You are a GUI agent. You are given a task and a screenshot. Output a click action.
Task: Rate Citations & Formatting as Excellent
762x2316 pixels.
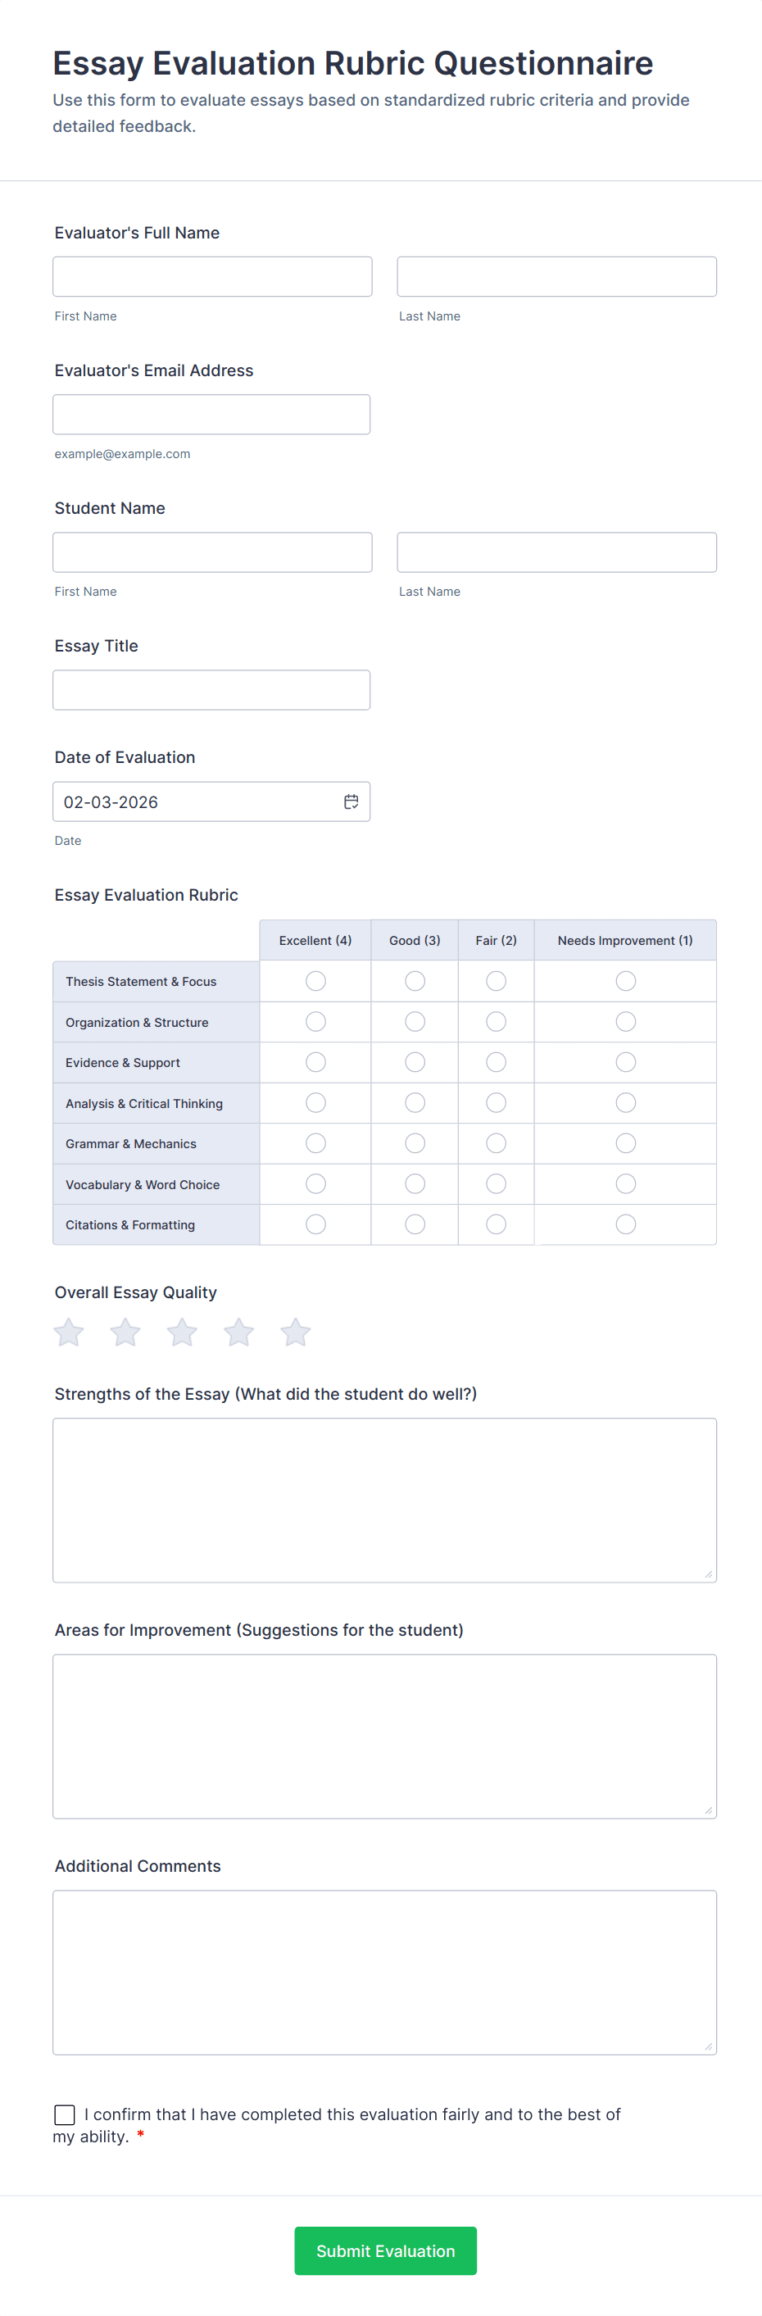315,1224
